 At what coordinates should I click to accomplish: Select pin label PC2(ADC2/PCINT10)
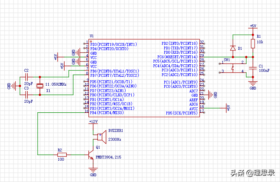click(180, 75)
